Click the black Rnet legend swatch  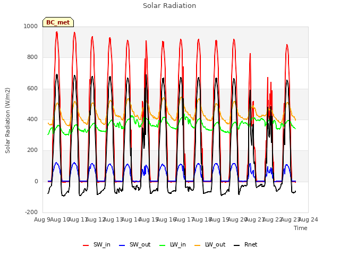[x=237, y=245]
